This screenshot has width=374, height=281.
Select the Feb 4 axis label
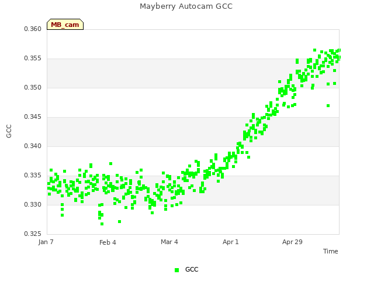108,242
